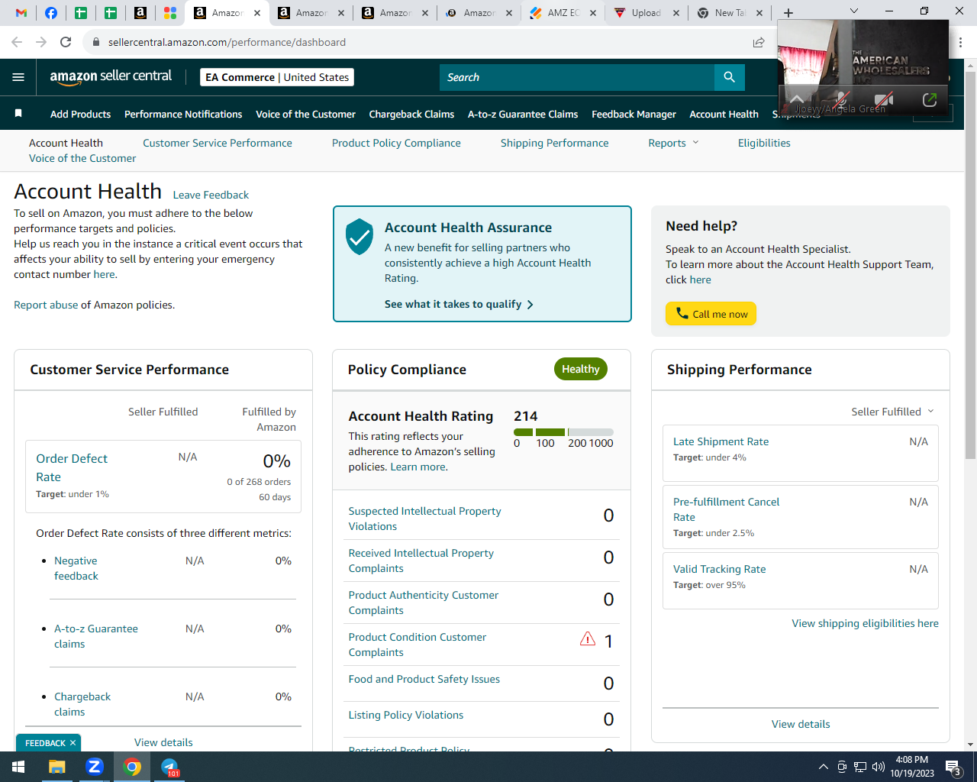Viewport: 977px width, 782px height.
Task: Go back with the browser back arrow
Action: pyautogui.click(x=17, y=42)
